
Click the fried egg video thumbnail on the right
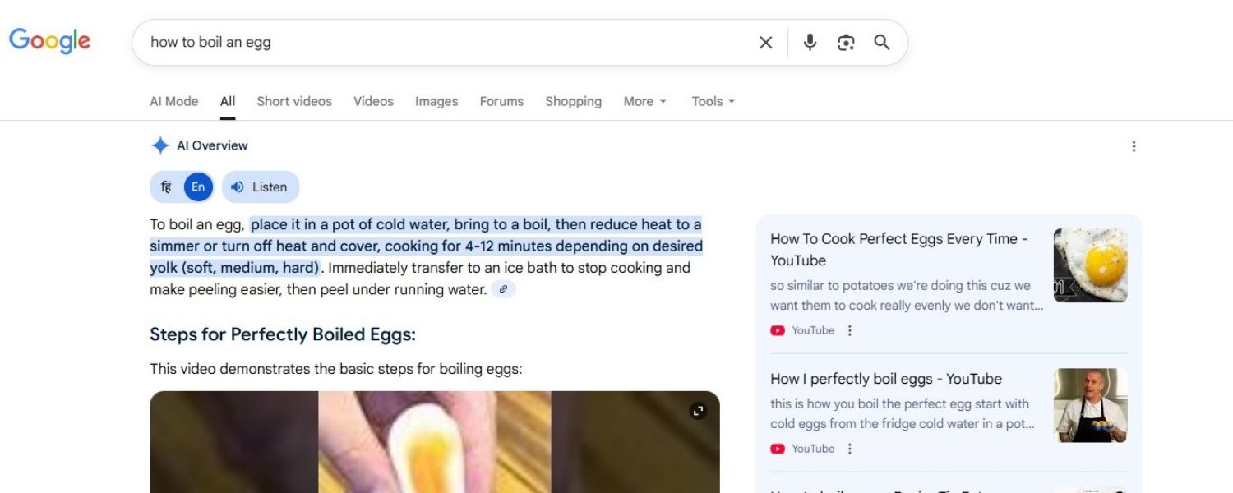coord(1089,265)
